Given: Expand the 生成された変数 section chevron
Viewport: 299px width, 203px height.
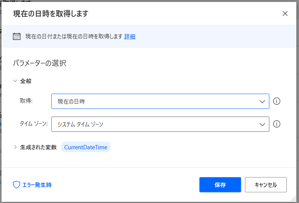Looking at the screenshot, I should pyautogui.click(x=15, y=147).
